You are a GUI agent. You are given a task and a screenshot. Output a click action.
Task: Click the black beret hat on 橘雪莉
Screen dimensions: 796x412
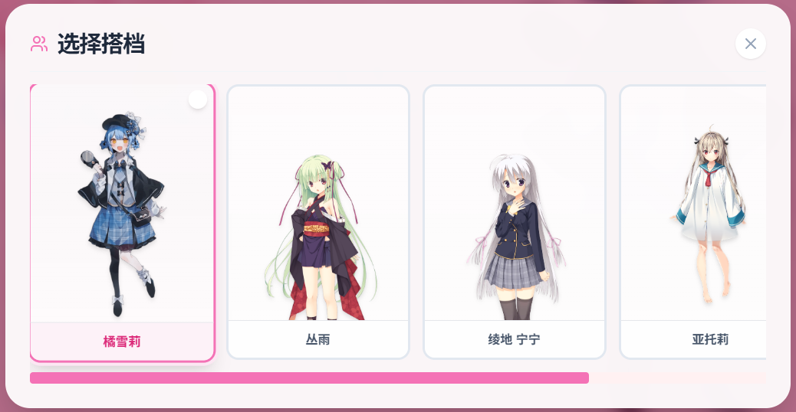coord(116,122)
